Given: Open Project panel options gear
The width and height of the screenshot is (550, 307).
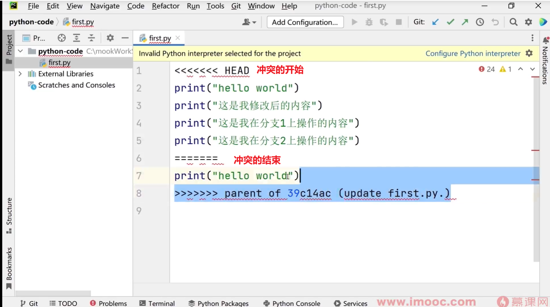Looking at the screenshot, I should [110, 38].
